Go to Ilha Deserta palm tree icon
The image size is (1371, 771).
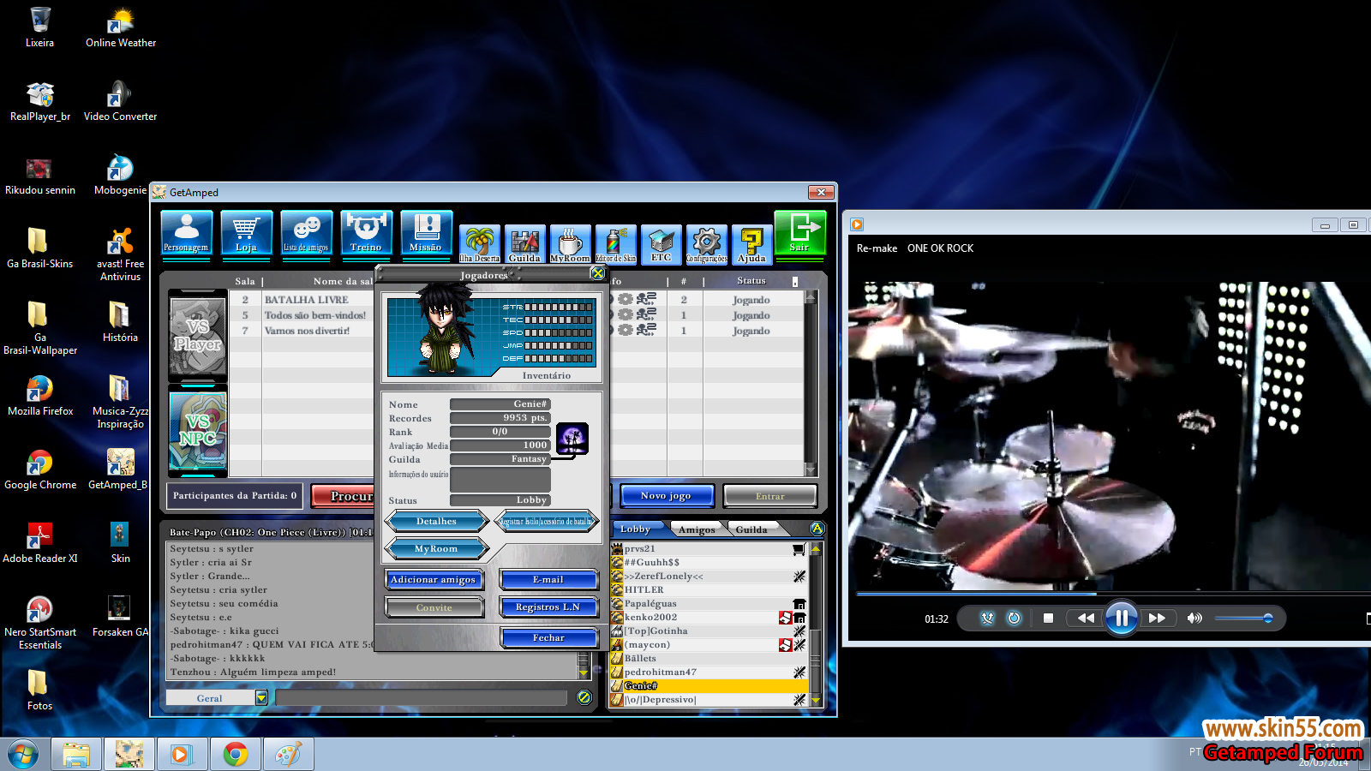479,244
